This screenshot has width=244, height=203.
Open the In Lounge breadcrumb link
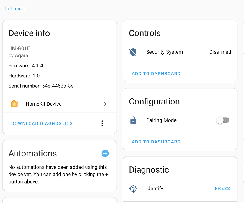pos(16,8)
